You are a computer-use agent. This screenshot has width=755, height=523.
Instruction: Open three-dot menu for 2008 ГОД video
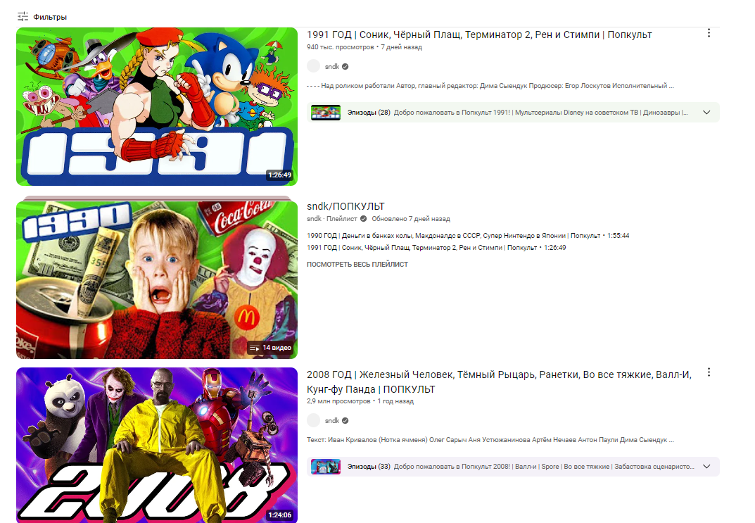[x=709, y=372]
